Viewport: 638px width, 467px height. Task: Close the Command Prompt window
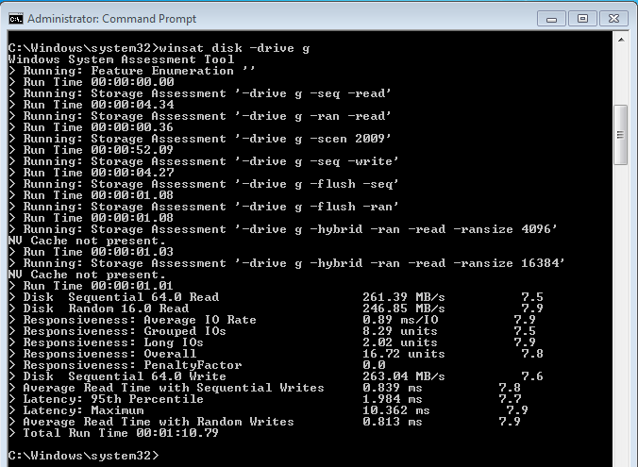pyautogui.click(x=613, y=19)
